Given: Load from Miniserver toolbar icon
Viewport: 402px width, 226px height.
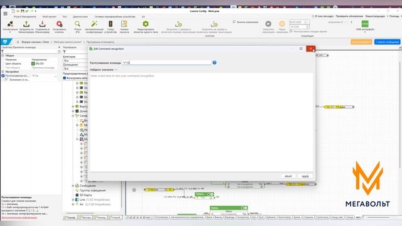Looking at the screenshot, I should coord(26,24).
